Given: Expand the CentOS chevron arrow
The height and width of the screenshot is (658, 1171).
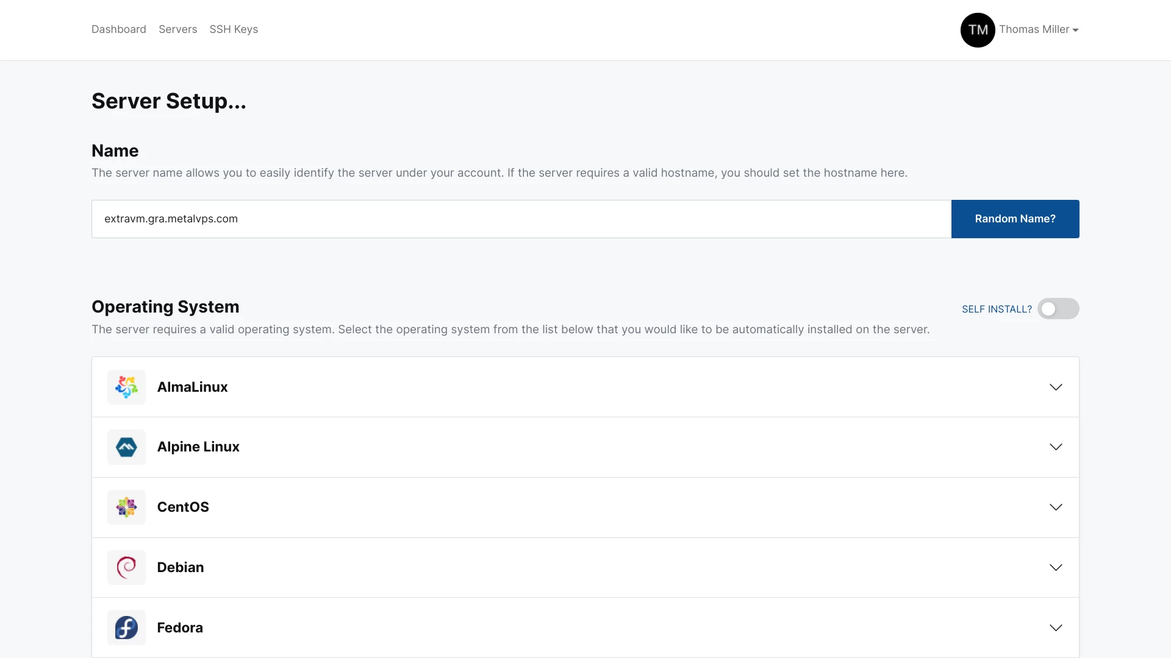Looking at the screenshot, I should coord(1056,507).
